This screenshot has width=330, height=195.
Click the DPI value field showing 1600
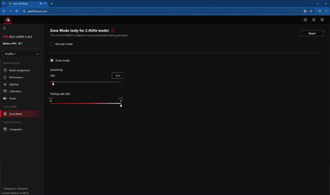(117, 76)
